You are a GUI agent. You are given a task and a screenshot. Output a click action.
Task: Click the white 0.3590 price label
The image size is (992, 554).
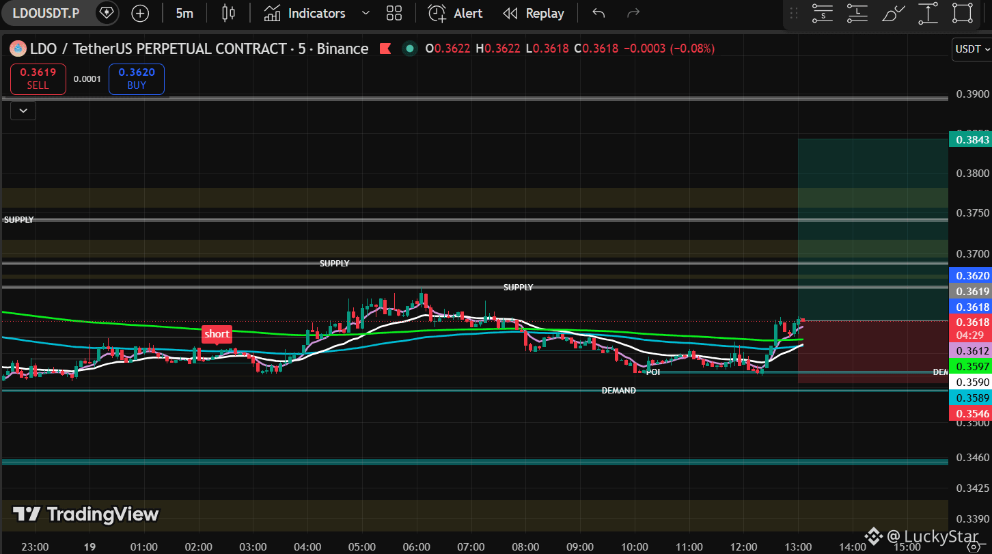point(970,382)
